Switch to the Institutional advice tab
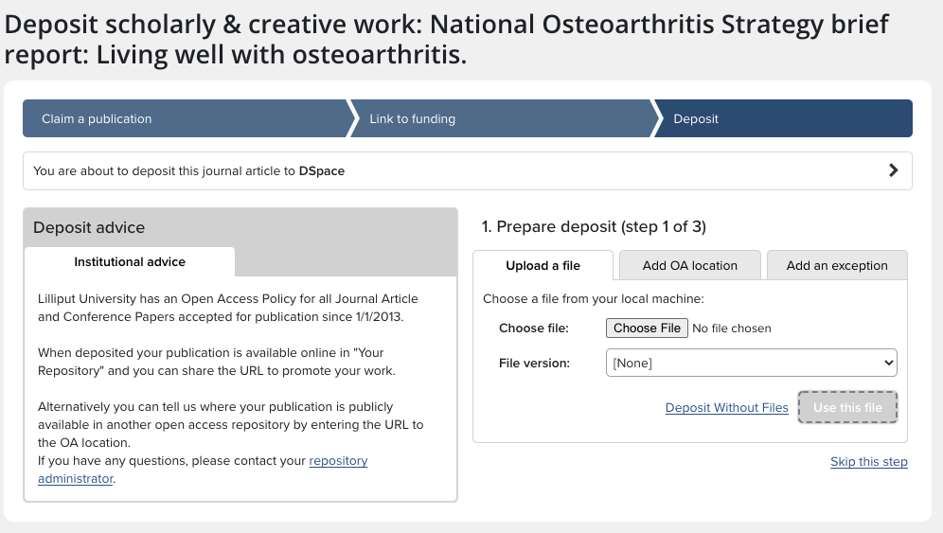The width and height of the screenshot is (943, 533). click(130, 262)
